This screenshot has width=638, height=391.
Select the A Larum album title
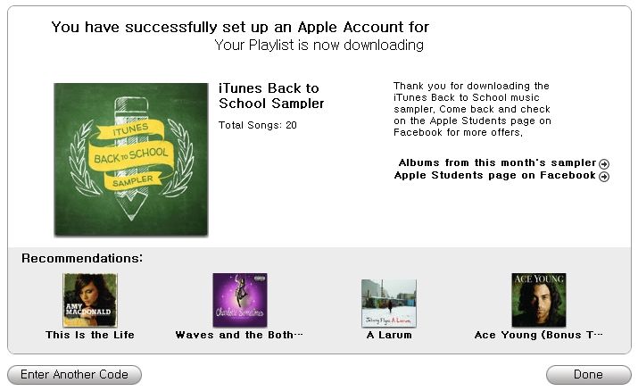point(389,335)
